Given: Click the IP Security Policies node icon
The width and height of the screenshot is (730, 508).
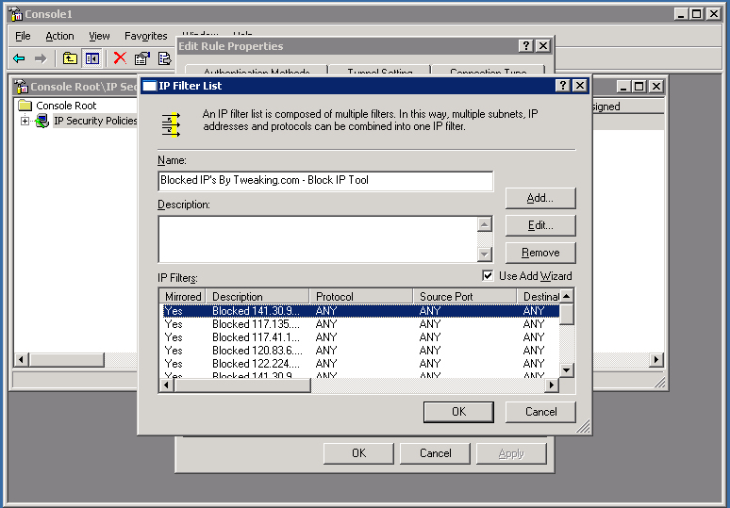Looking at the screenshot, I should point(41,121).
